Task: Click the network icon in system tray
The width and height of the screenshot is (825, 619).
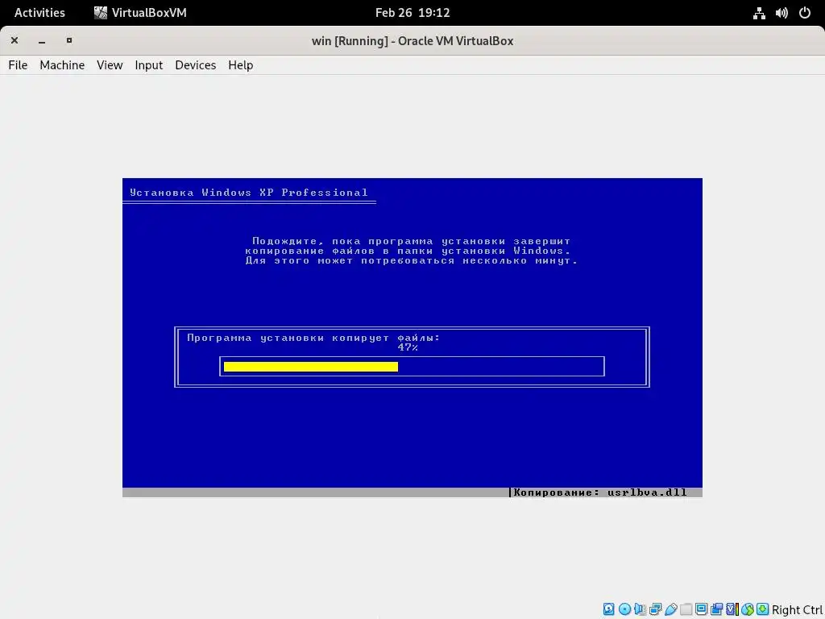Action: pyautogui.click(x=759, y=13)
